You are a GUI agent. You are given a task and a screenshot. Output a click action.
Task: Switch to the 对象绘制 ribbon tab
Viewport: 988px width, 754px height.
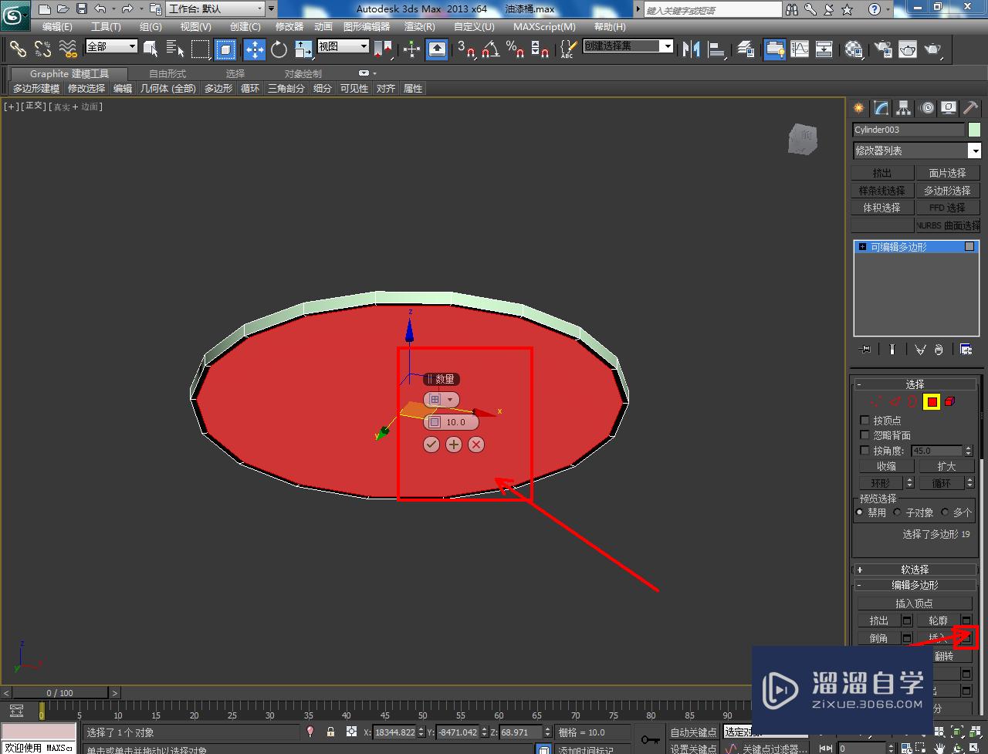click(x=303, y=74)
